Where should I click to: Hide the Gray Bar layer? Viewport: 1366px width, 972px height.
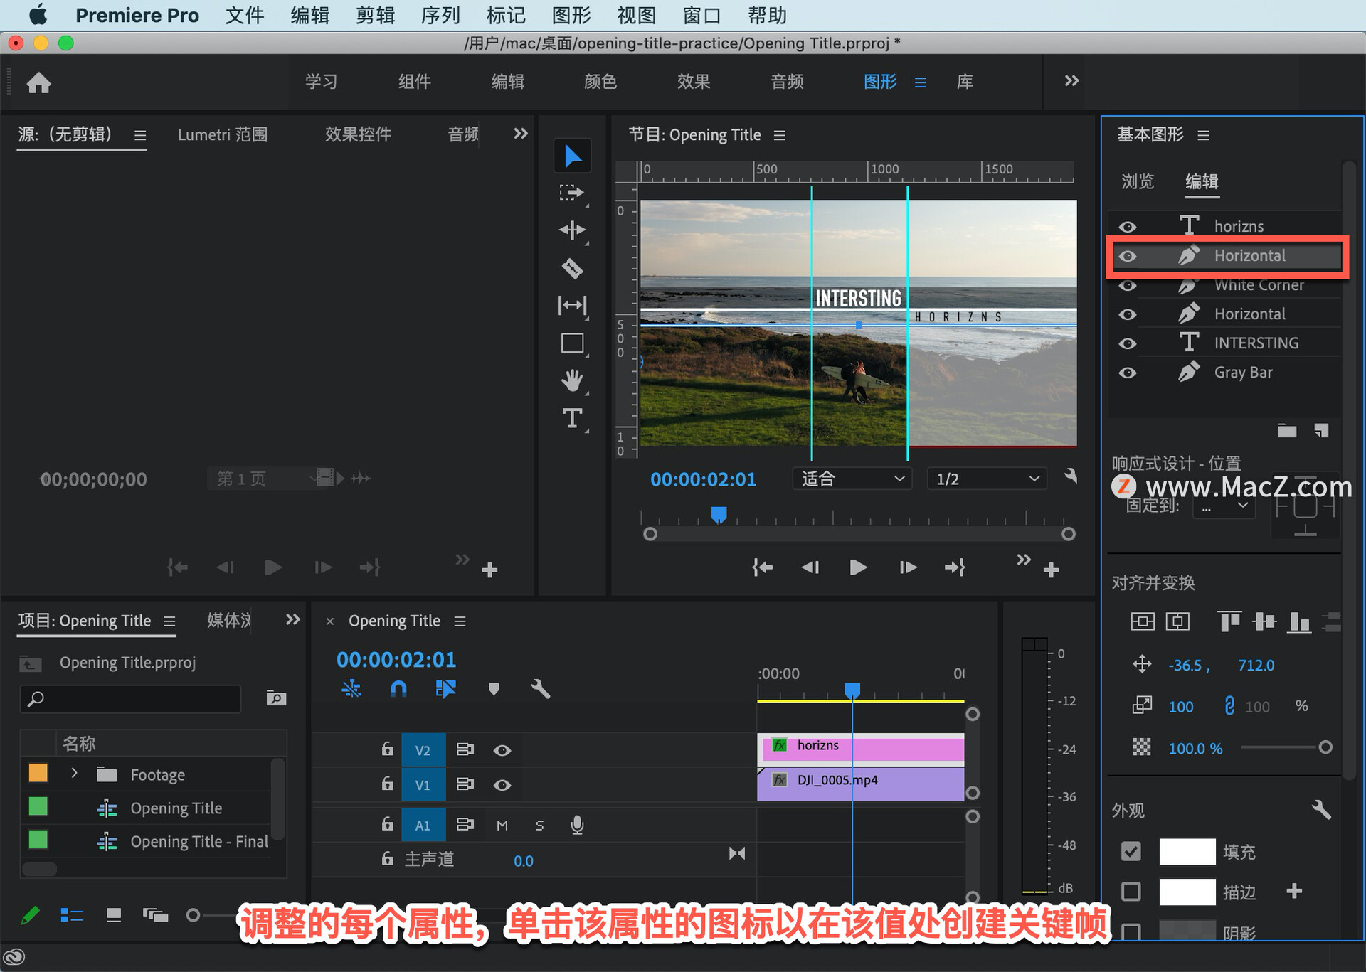click(x=1128, y=373)
